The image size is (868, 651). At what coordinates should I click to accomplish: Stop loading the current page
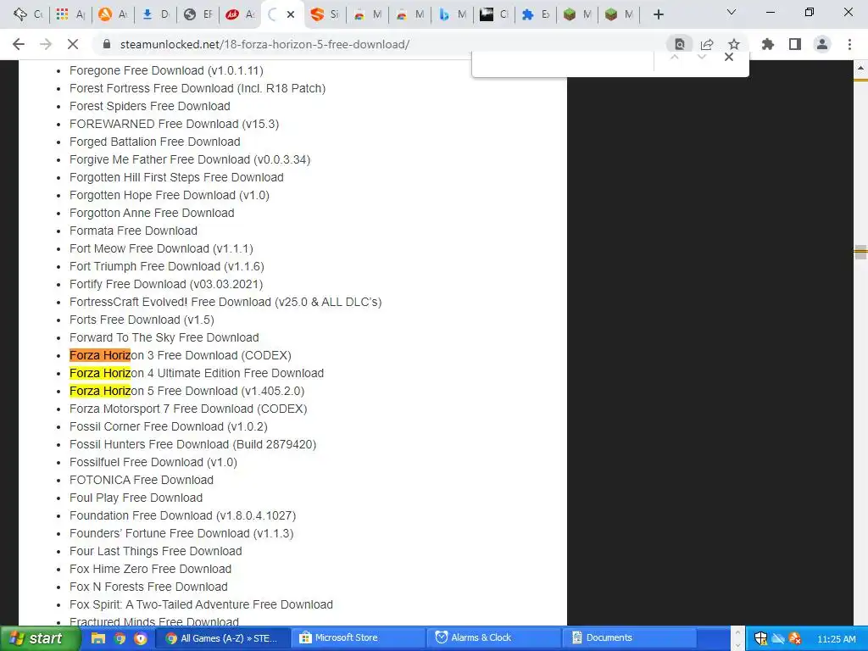point(73,44)
